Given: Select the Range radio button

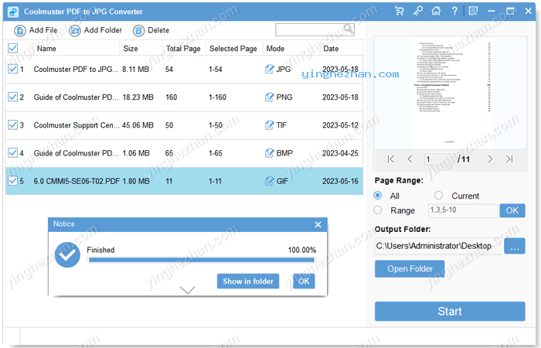Looking at the screenshot, I should coord(378,210).
